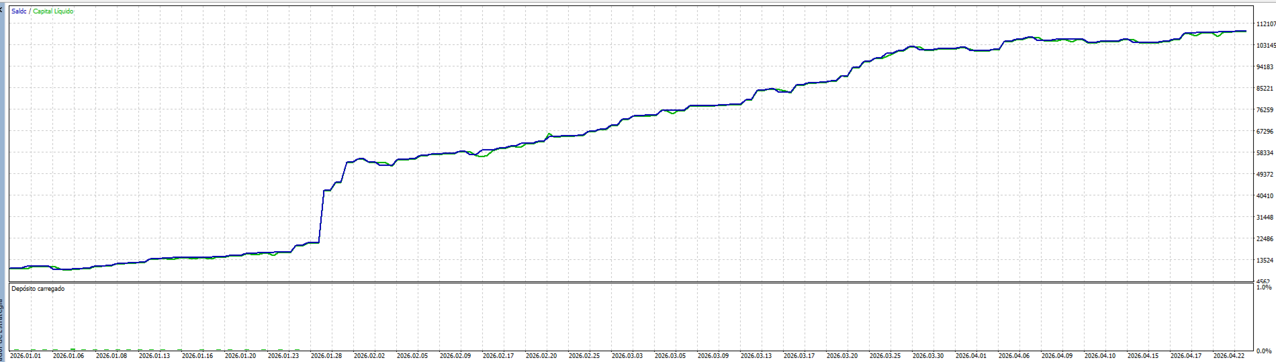The width and height of the screenshot is (1276, 362).
Task: Click the 2026.03.25 date label
Action: [885, 356]
